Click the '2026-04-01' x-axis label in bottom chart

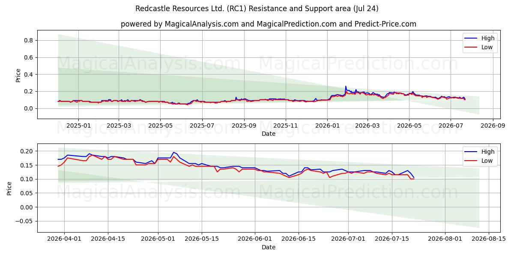tap(65, 239)
